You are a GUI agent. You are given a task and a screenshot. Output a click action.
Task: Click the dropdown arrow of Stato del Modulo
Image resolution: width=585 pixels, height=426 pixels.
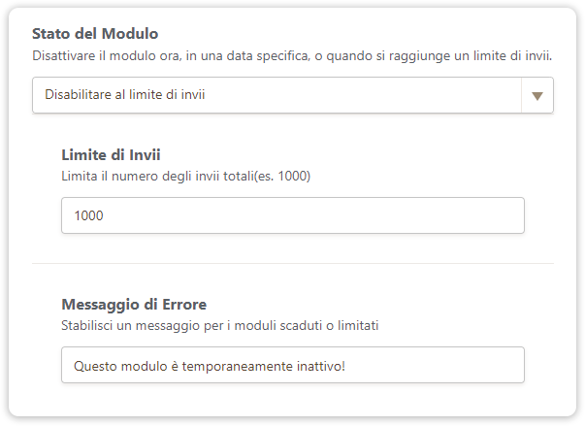click(x=536, y=95)
